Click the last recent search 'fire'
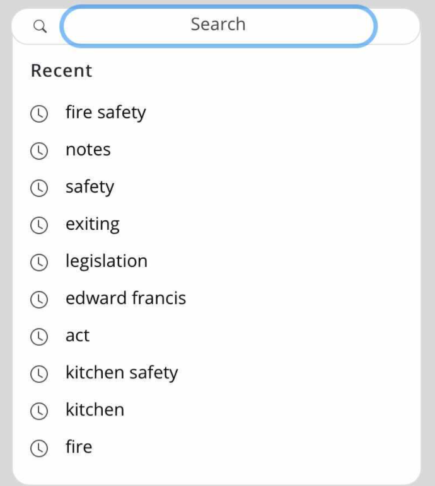Screen dimensions: 435x486 (79, 447)
